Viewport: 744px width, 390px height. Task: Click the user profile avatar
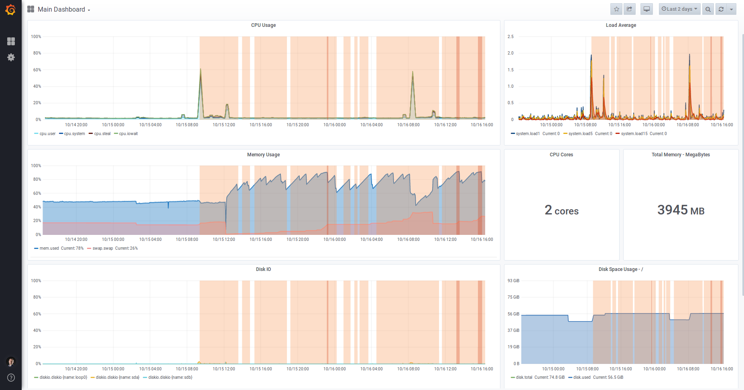click(x=11, y=362)
